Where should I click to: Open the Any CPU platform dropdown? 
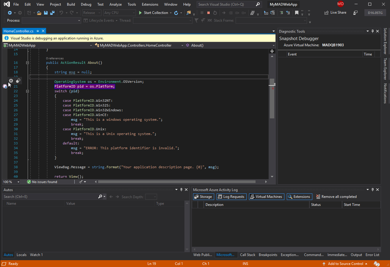tap(120, 13)
